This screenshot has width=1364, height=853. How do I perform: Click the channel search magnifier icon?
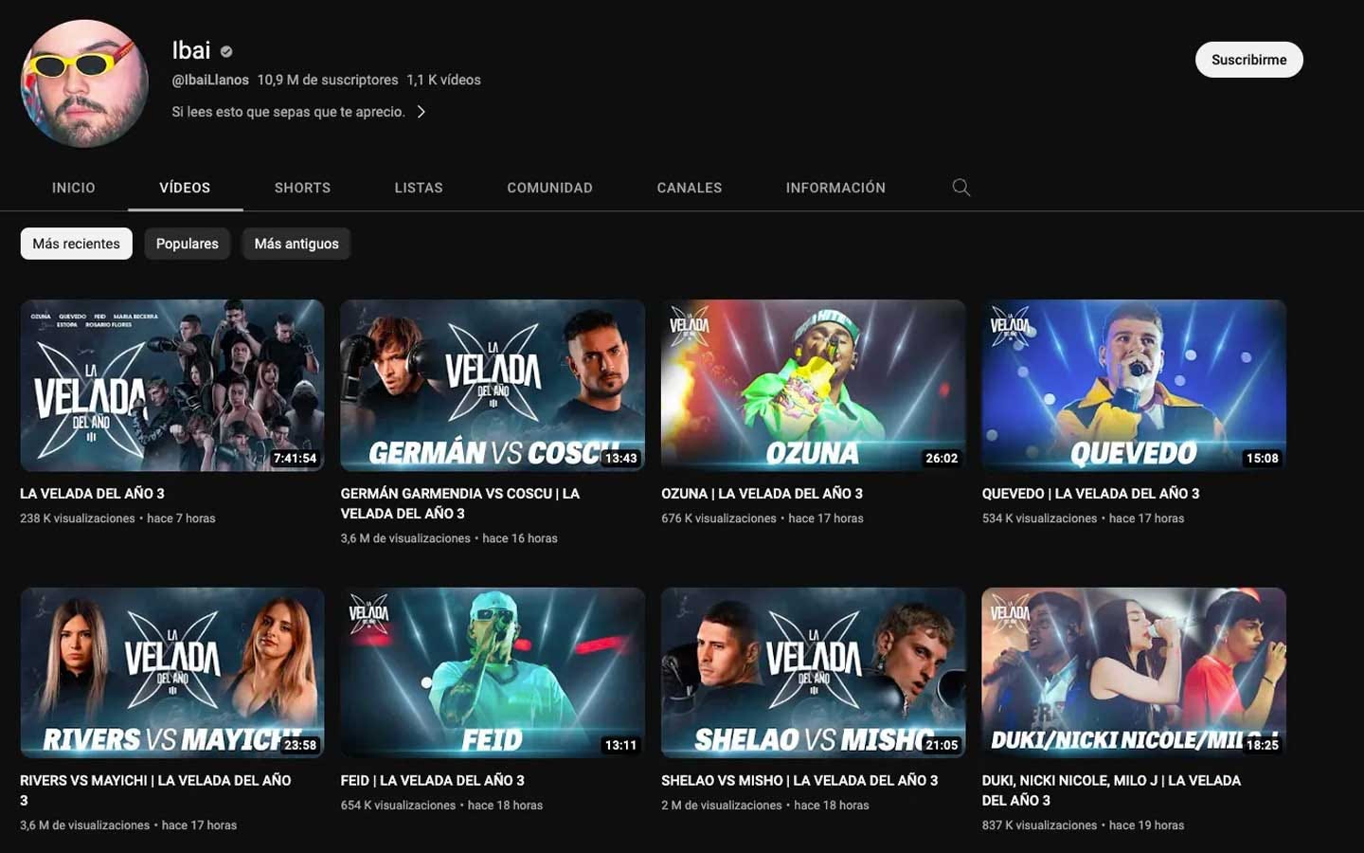tap(960, 188)
